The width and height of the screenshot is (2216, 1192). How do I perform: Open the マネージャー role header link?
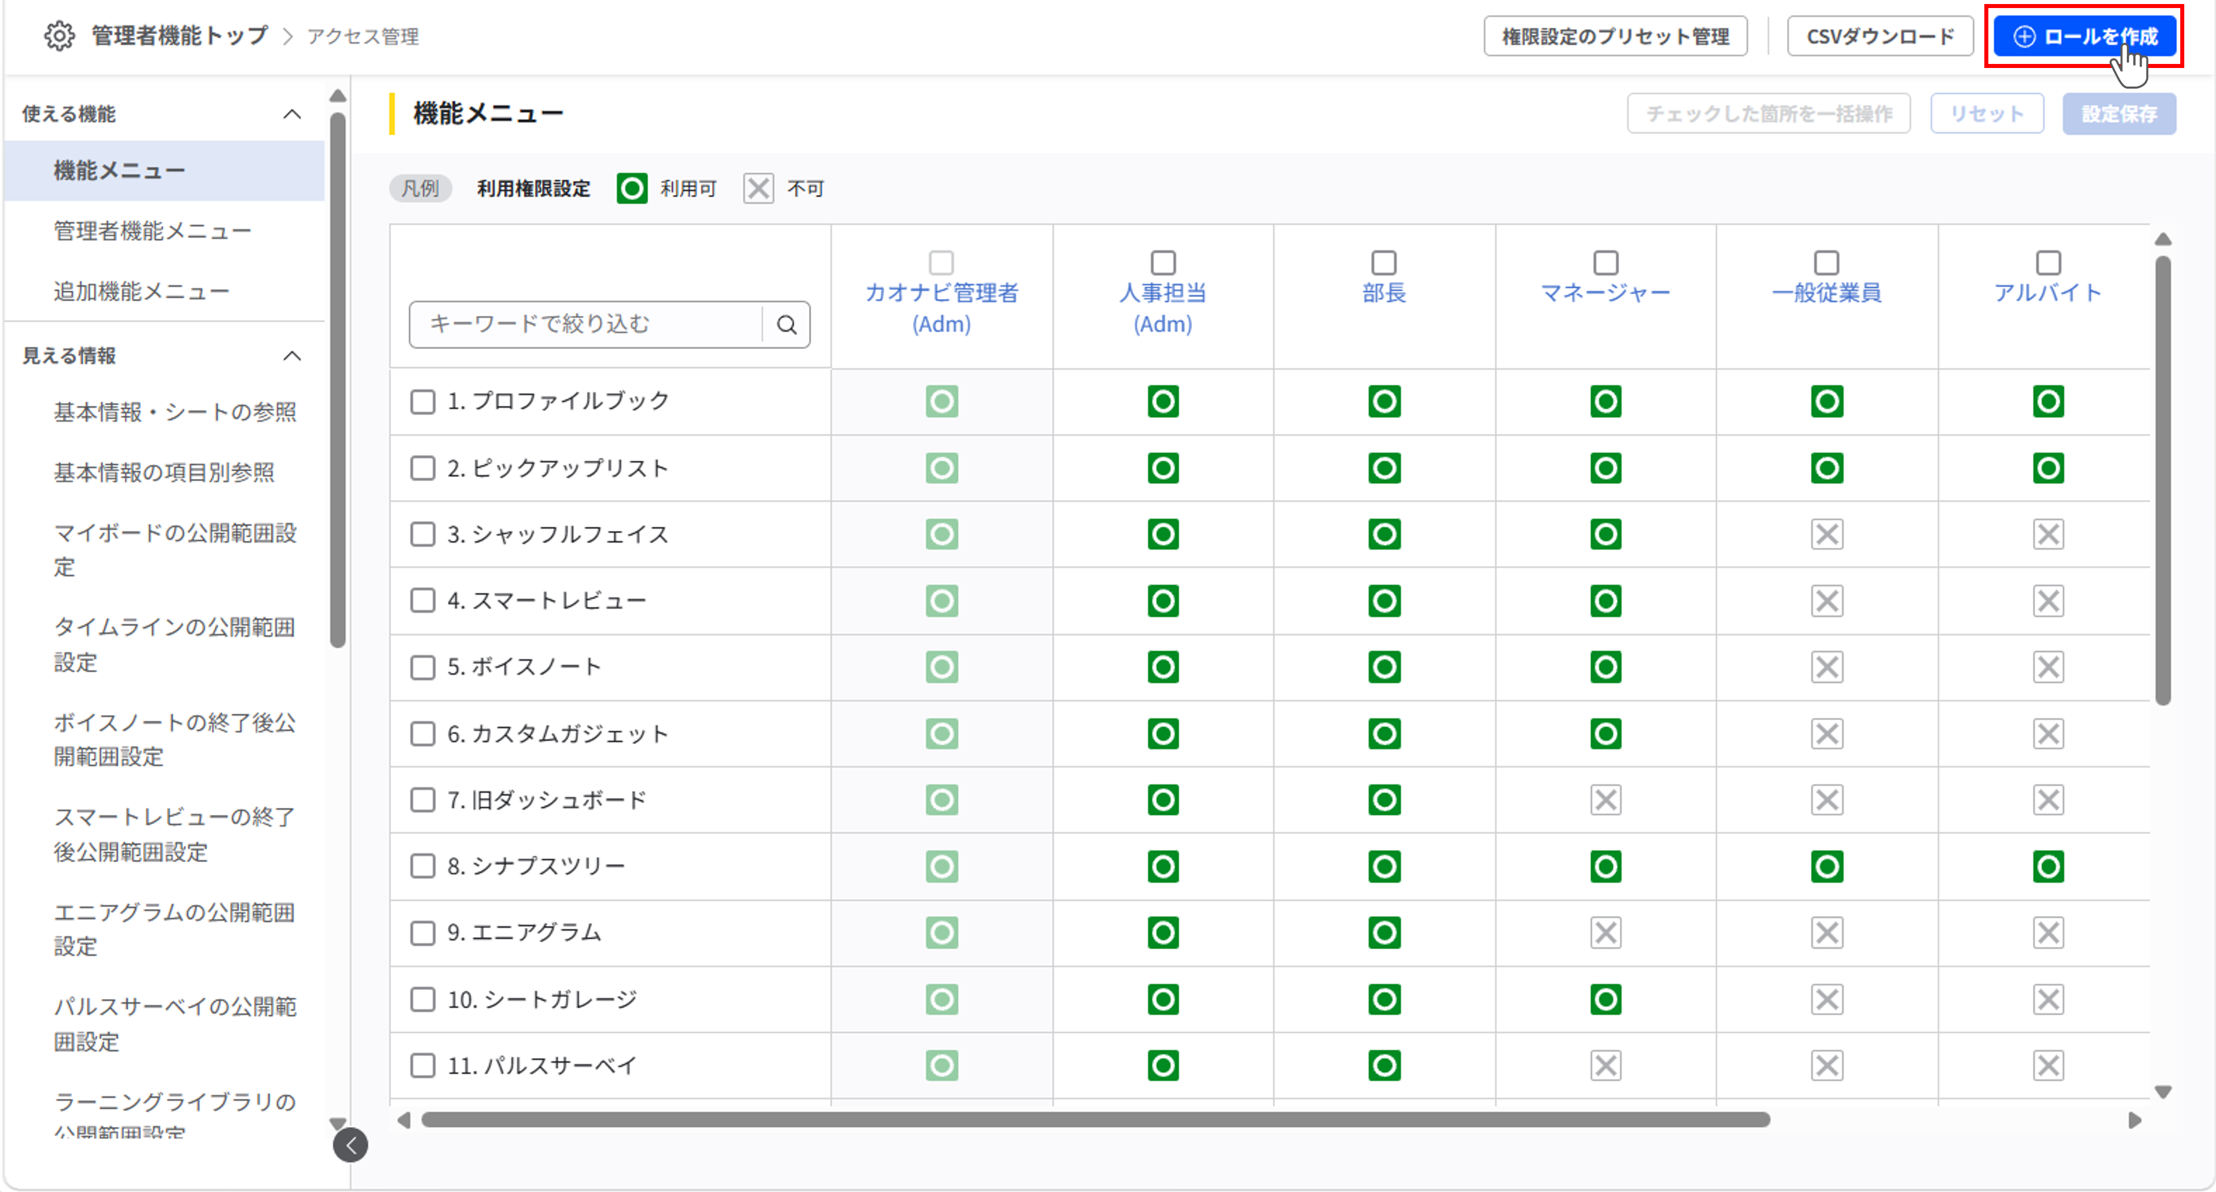click(1605, 293)
